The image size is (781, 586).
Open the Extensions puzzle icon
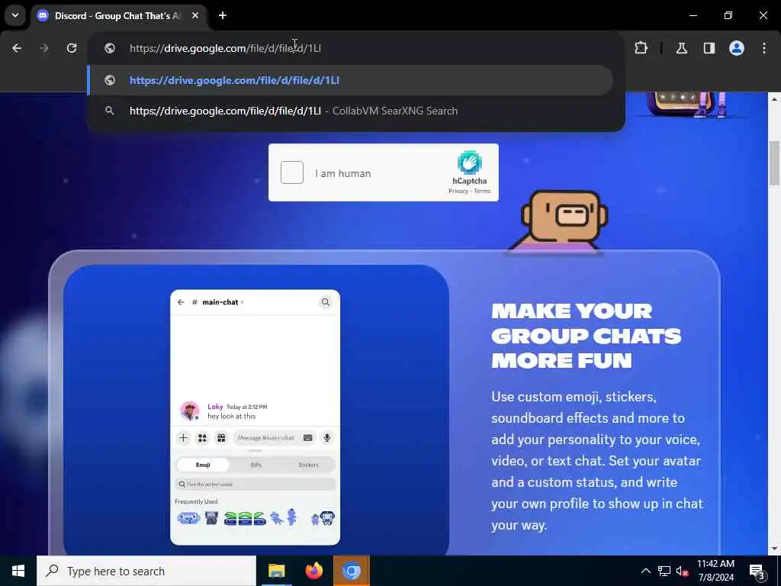[x=641, y=48]
